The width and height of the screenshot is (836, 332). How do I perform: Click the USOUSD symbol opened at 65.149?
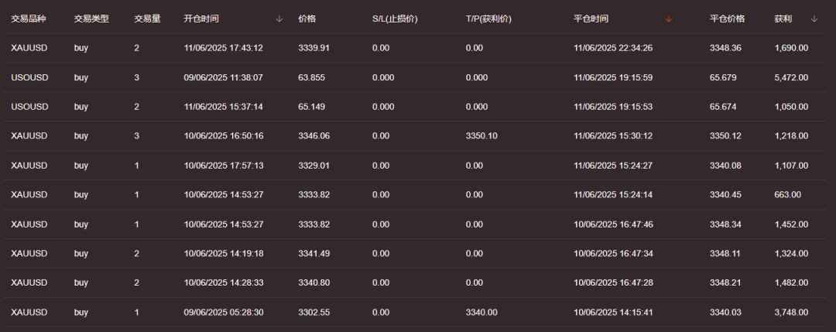point(29,107)
